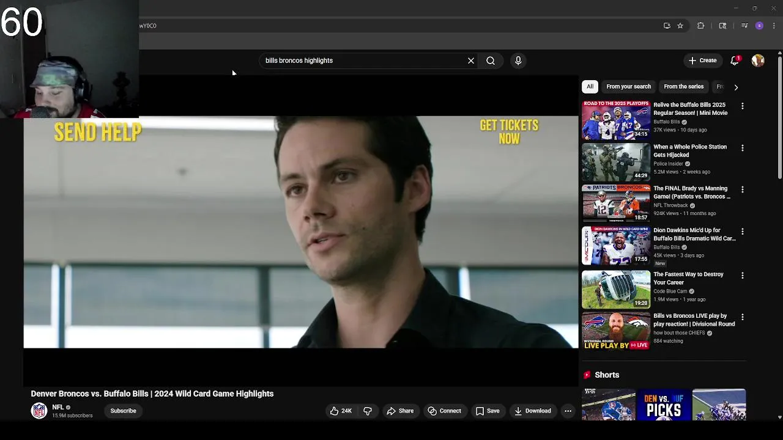Open the Relive the Buffalo Bills thumbnail
The width and height of the screenshot is (783, 440).
click(616, 120)
